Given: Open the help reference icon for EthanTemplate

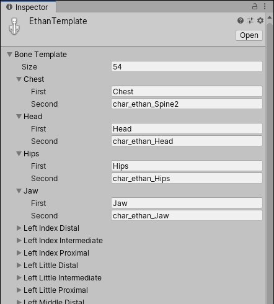Looking at the screenshot, I should pyautogui.click(x=241, y=20).
